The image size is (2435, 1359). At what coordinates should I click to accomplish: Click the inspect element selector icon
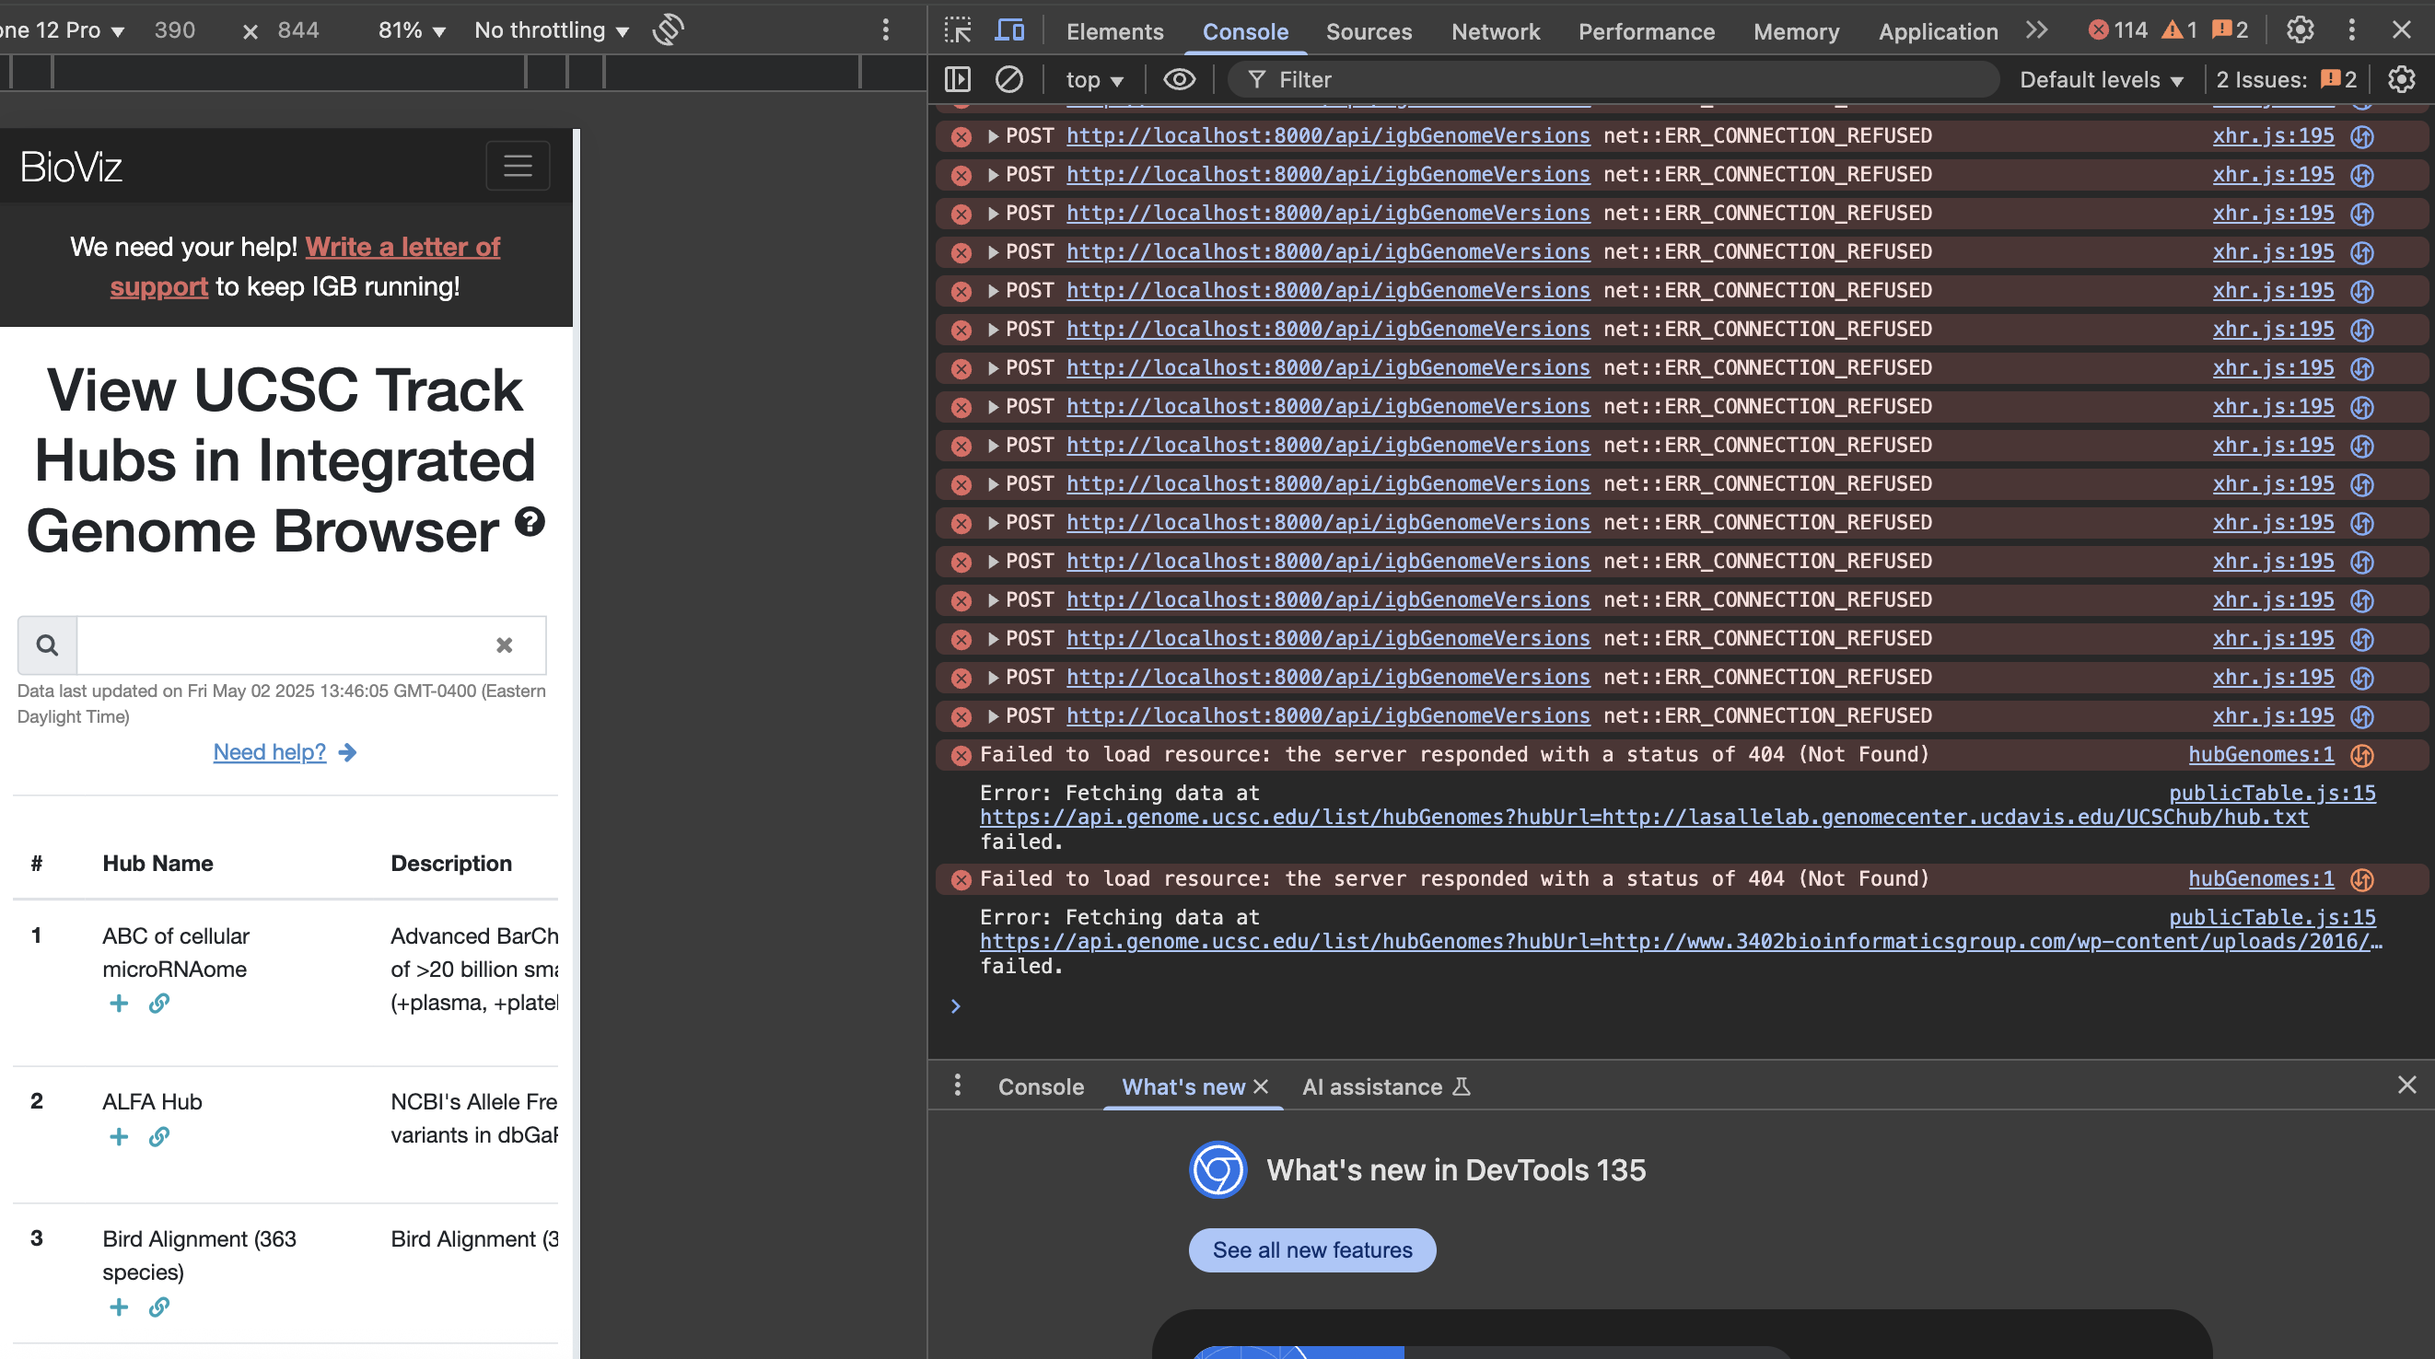coord(957,30)
